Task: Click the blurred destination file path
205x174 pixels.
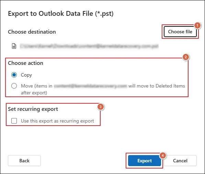Action: (89, 46)
